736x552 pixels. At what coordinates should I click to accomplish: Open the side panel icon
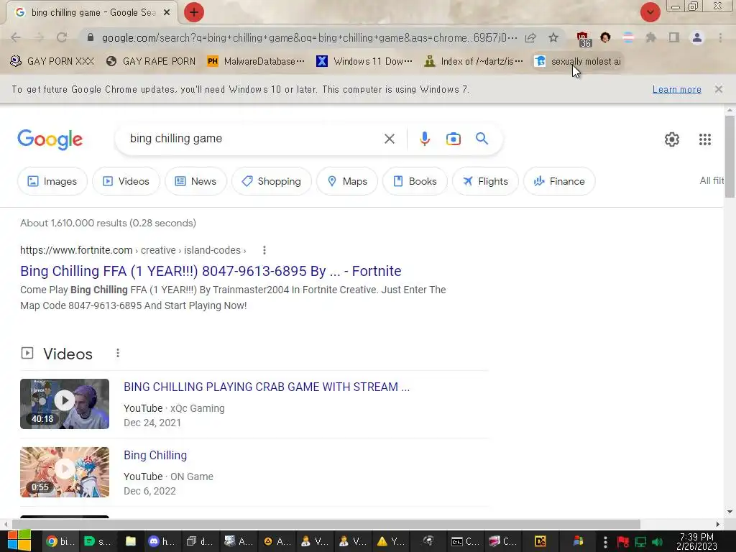point(674,37)
